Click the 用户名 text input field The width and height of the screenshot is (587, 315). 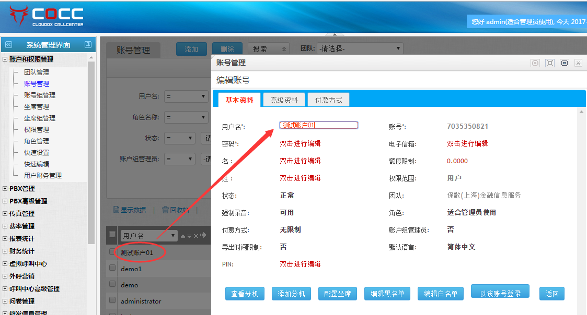319,125
